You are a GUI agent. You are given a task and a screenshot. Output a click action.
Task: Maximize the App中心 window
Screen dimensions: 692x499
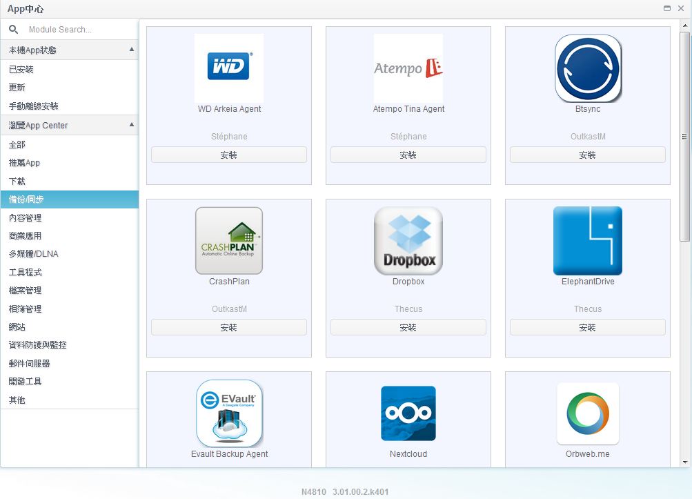point(667,8)
